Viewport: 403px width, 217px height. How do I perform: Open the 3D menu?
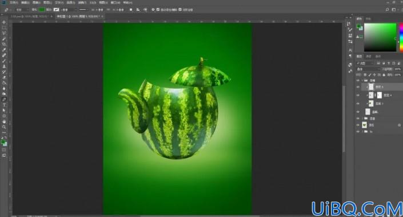93,2
